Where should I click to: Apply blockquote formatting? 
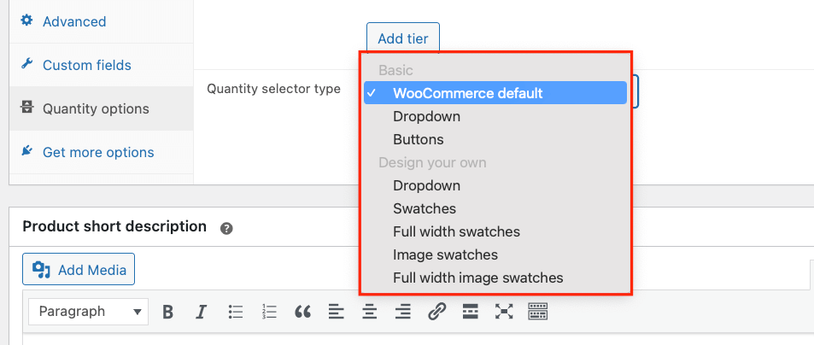click(x=302, y=312)
